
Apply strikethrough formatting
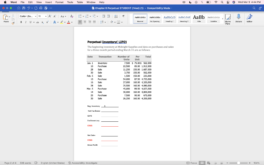click(38, 22)
